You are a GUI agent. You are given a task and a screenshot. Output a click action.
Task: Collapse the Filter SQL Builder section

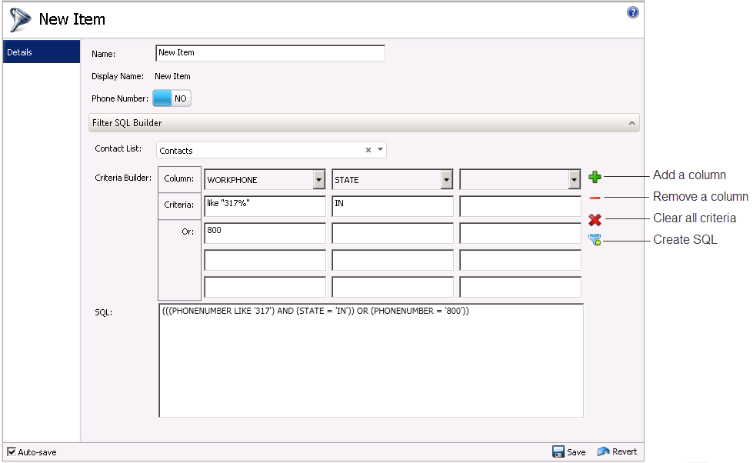[631, 123]
